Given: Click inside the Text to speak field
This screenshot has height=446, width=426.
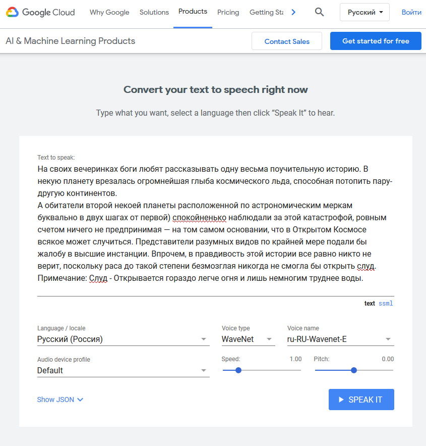Looking at the screenshot, I should tap(215, 224).
